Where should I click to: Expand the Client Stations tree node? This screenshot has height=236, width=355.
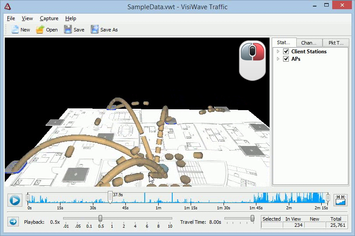(x=278, y=52)
